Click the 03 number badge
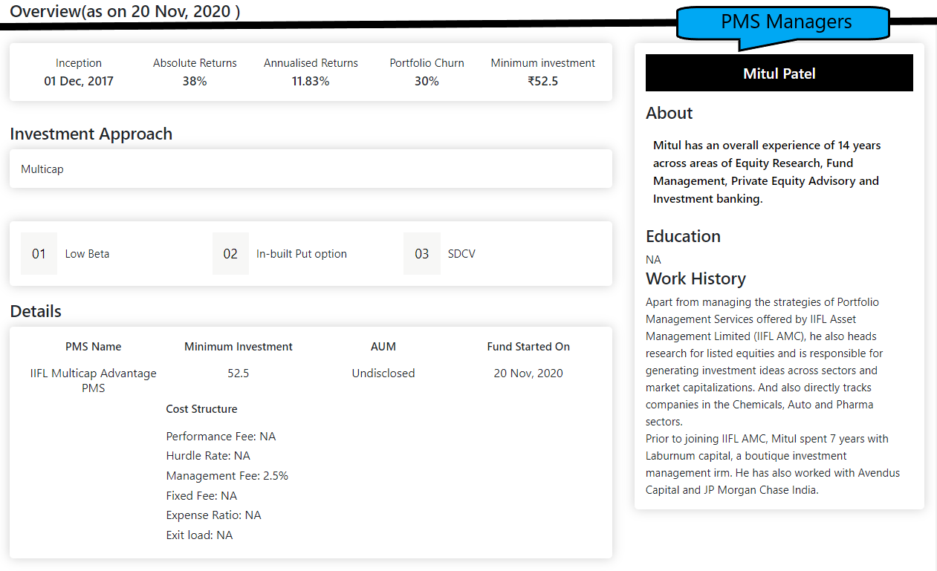 (422, 254)
